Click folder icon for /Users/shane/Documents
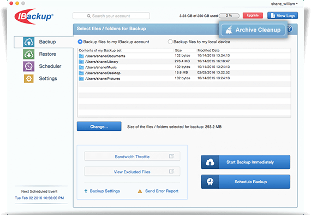Screen dimensions: 311x215 coord(81,56)
